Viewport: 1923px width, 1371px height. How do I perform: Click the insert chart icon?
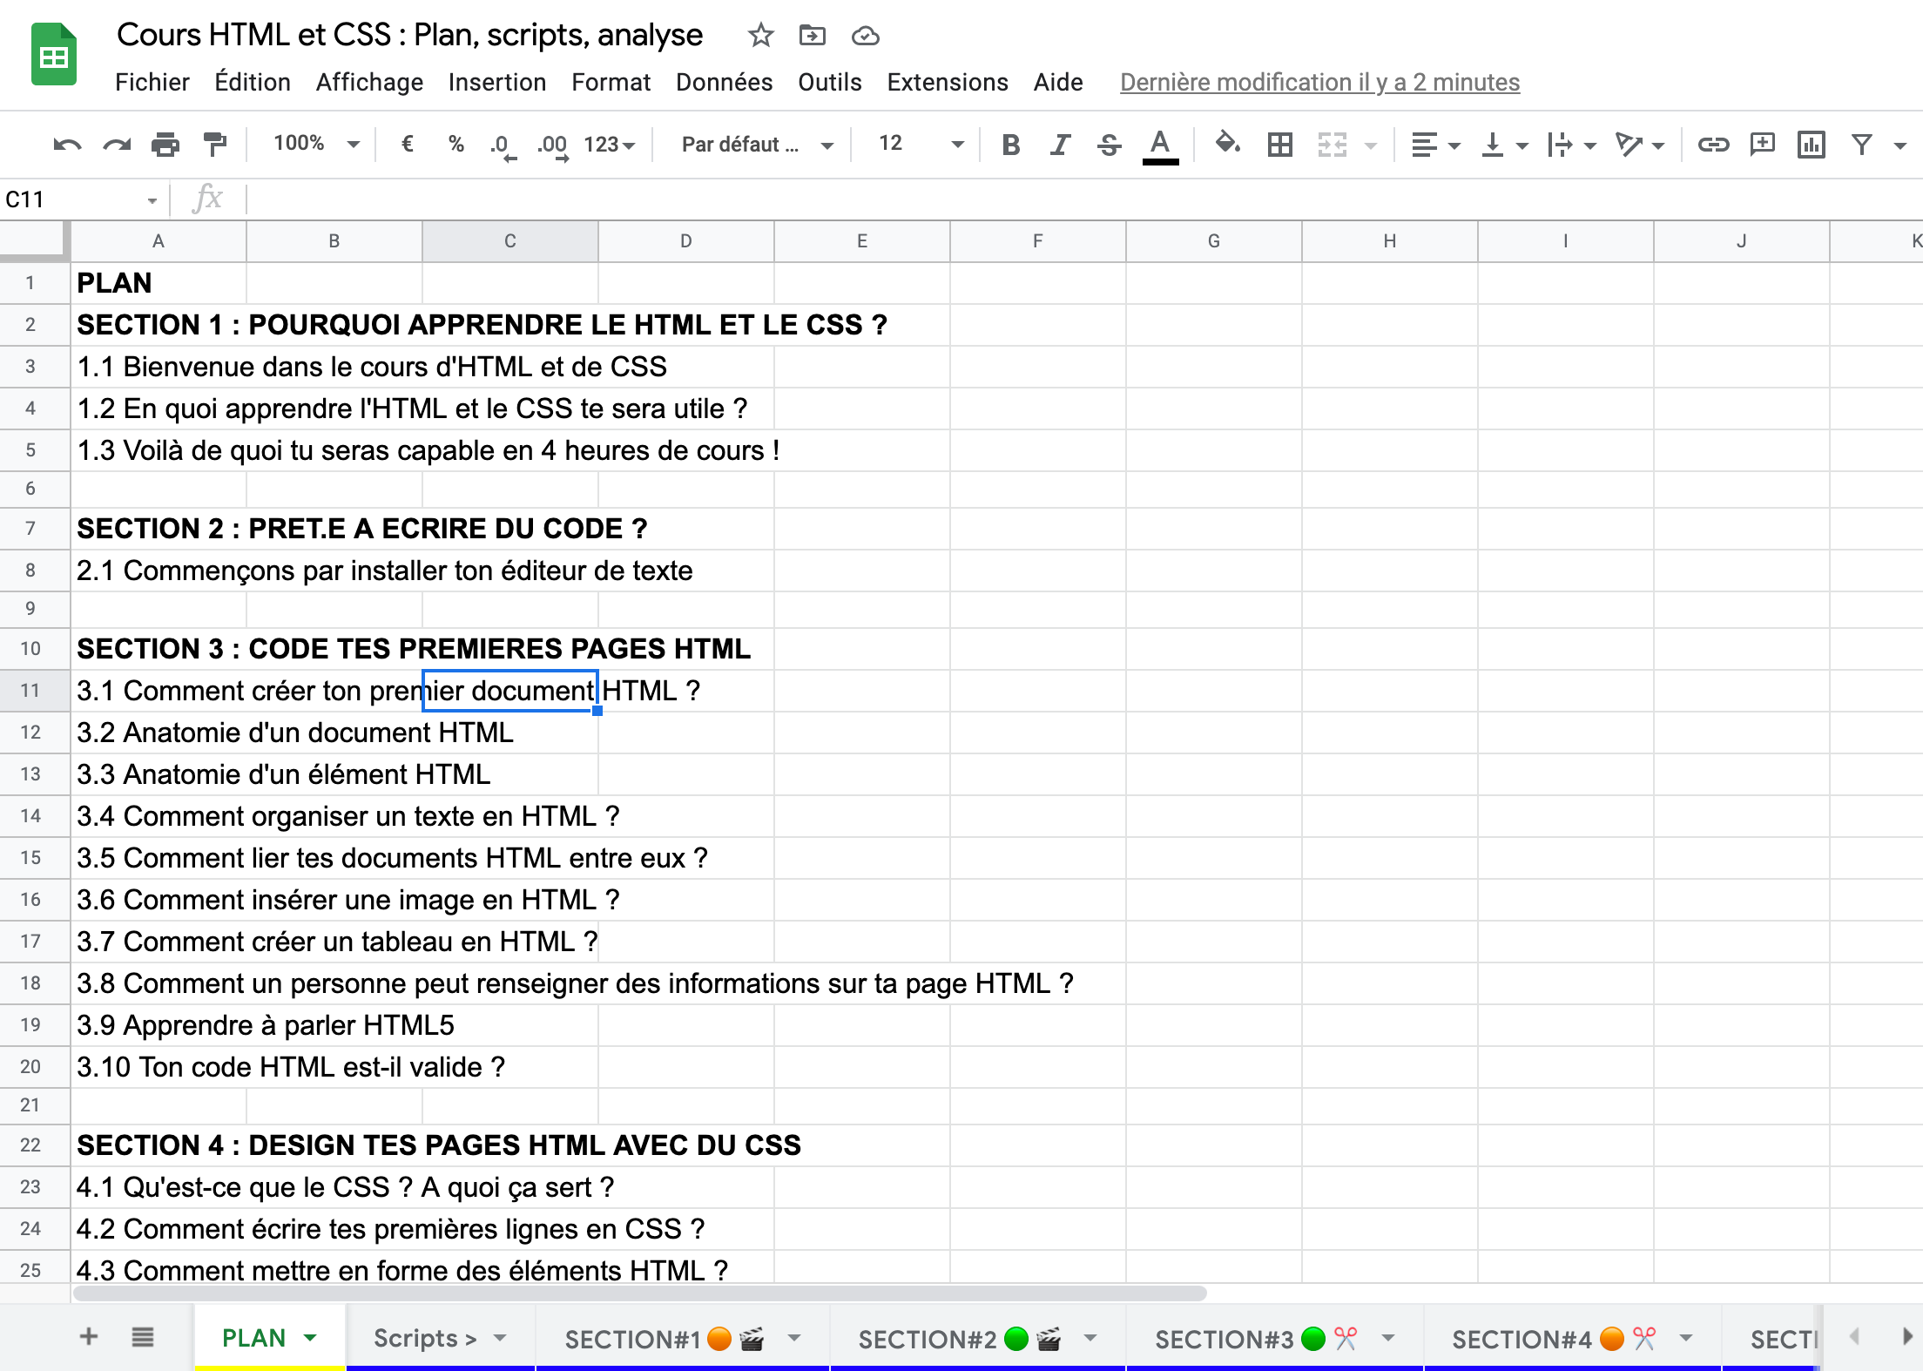coord(1811,145)
